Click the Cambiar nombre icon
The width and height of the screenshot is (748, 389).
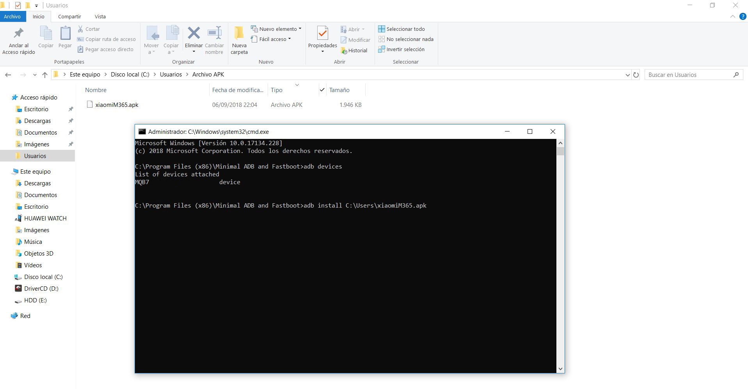click(x=214, y=33)
